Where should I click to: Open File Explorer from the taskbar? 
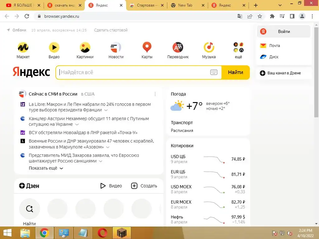[25, 233]
